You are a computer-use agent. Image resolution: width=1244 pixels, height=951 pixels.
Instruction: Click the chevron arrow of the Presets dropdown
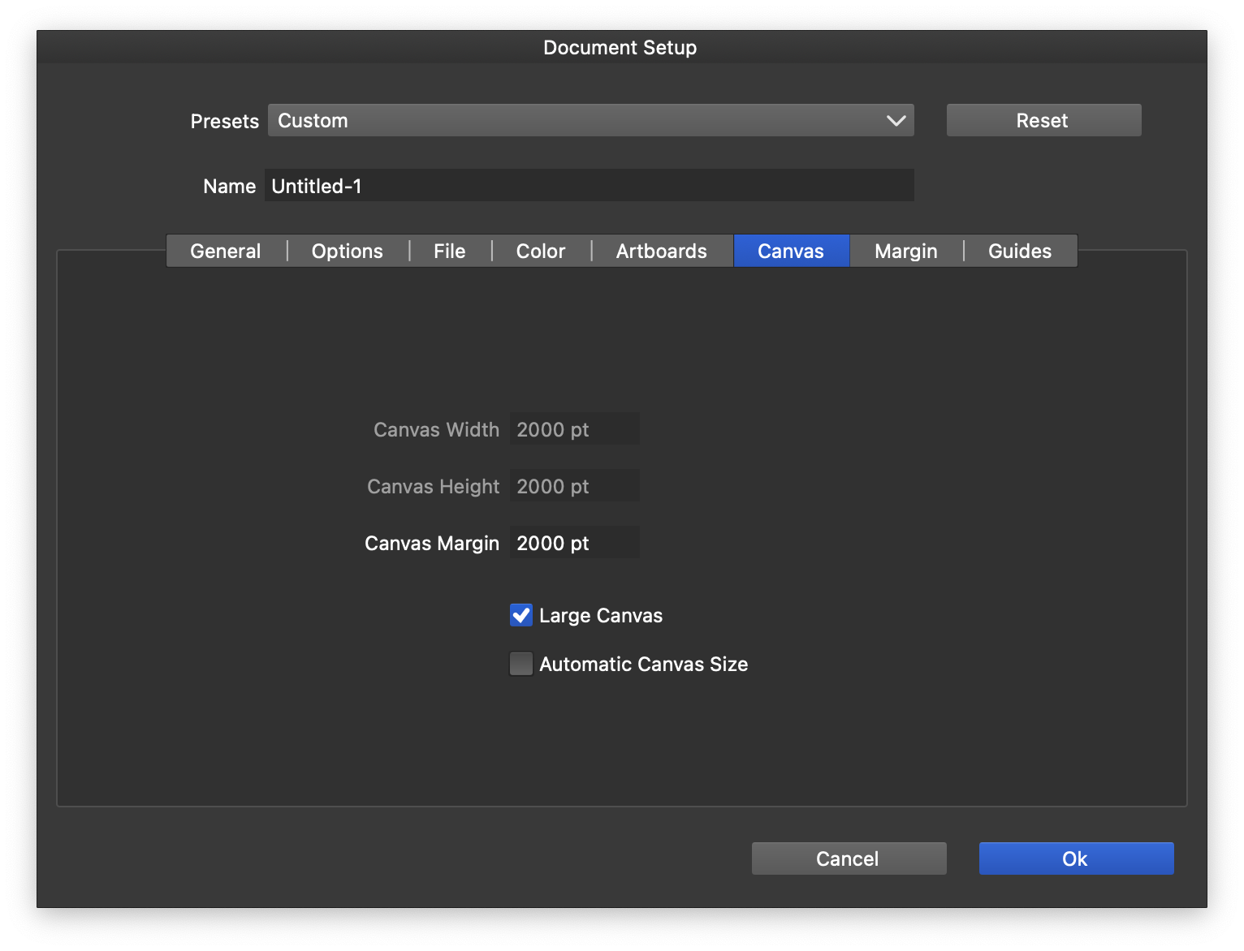(x=896, y=121)
